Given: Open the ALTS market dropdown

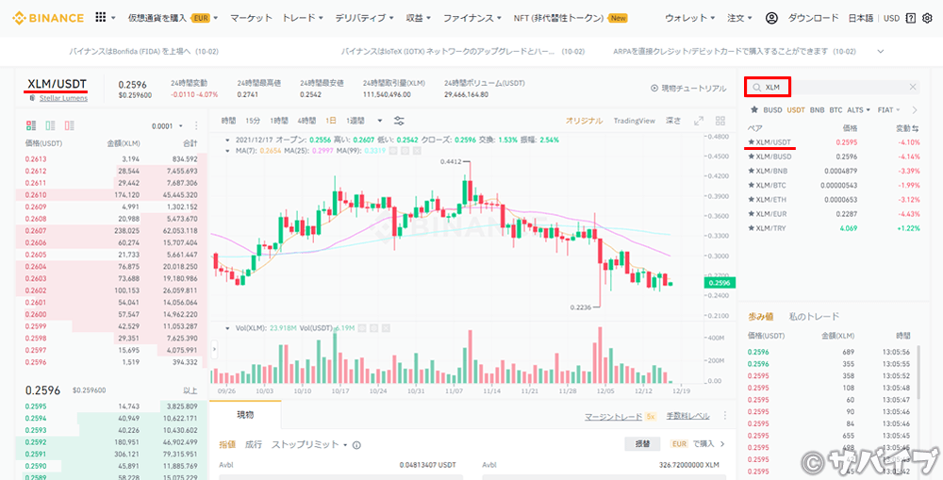Looking at the screenshot, I should tap(859, 110).
